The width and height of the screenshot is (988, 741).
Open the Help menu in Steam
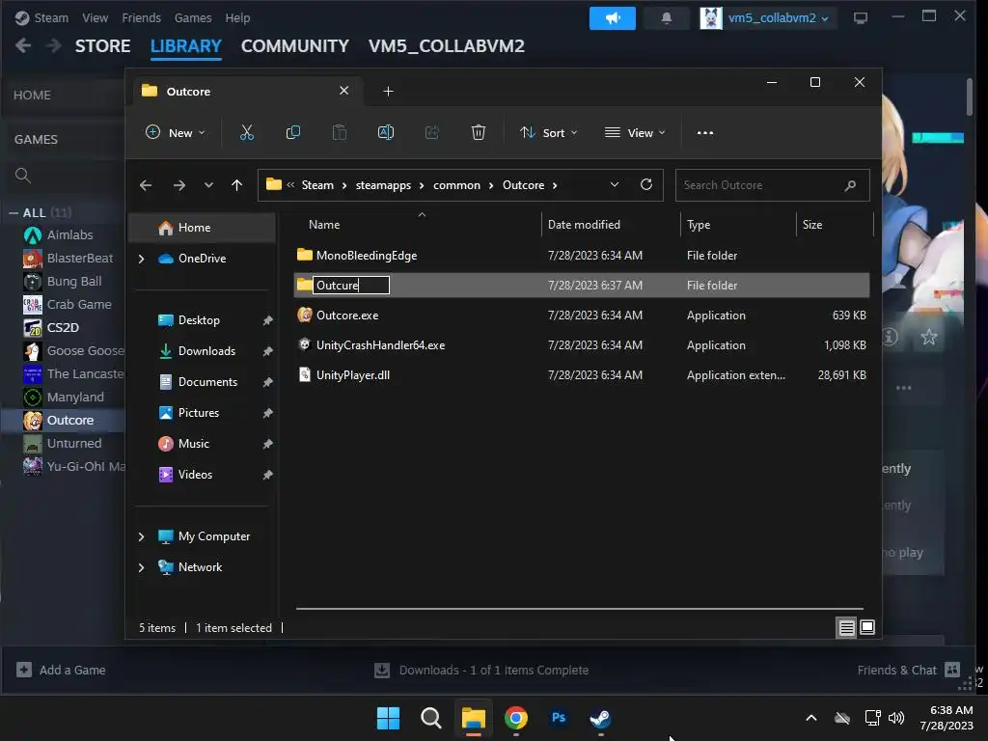click(237, 17)
